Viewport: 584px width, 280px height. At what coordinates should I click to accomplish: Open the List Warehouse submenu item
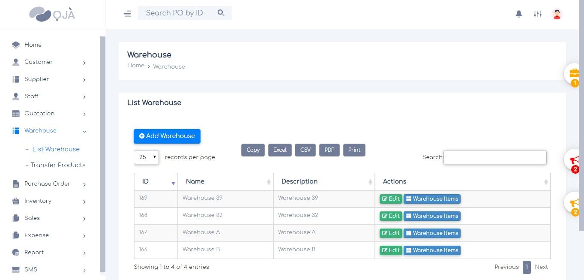click(x=55, y=149)
